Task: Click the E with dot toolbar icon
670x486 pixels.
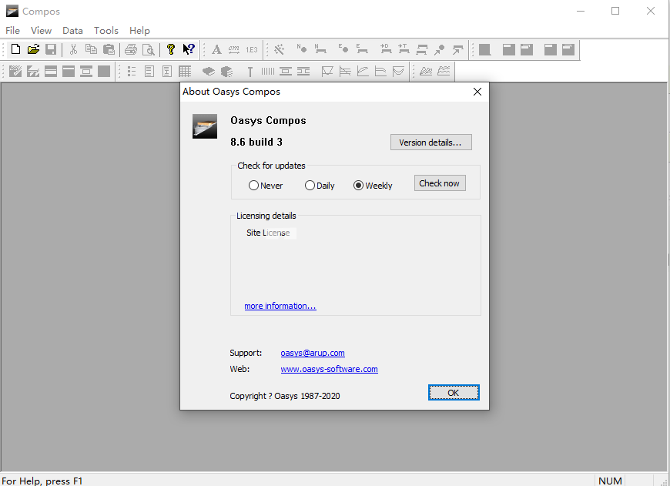Action: [x=343, y=49]
